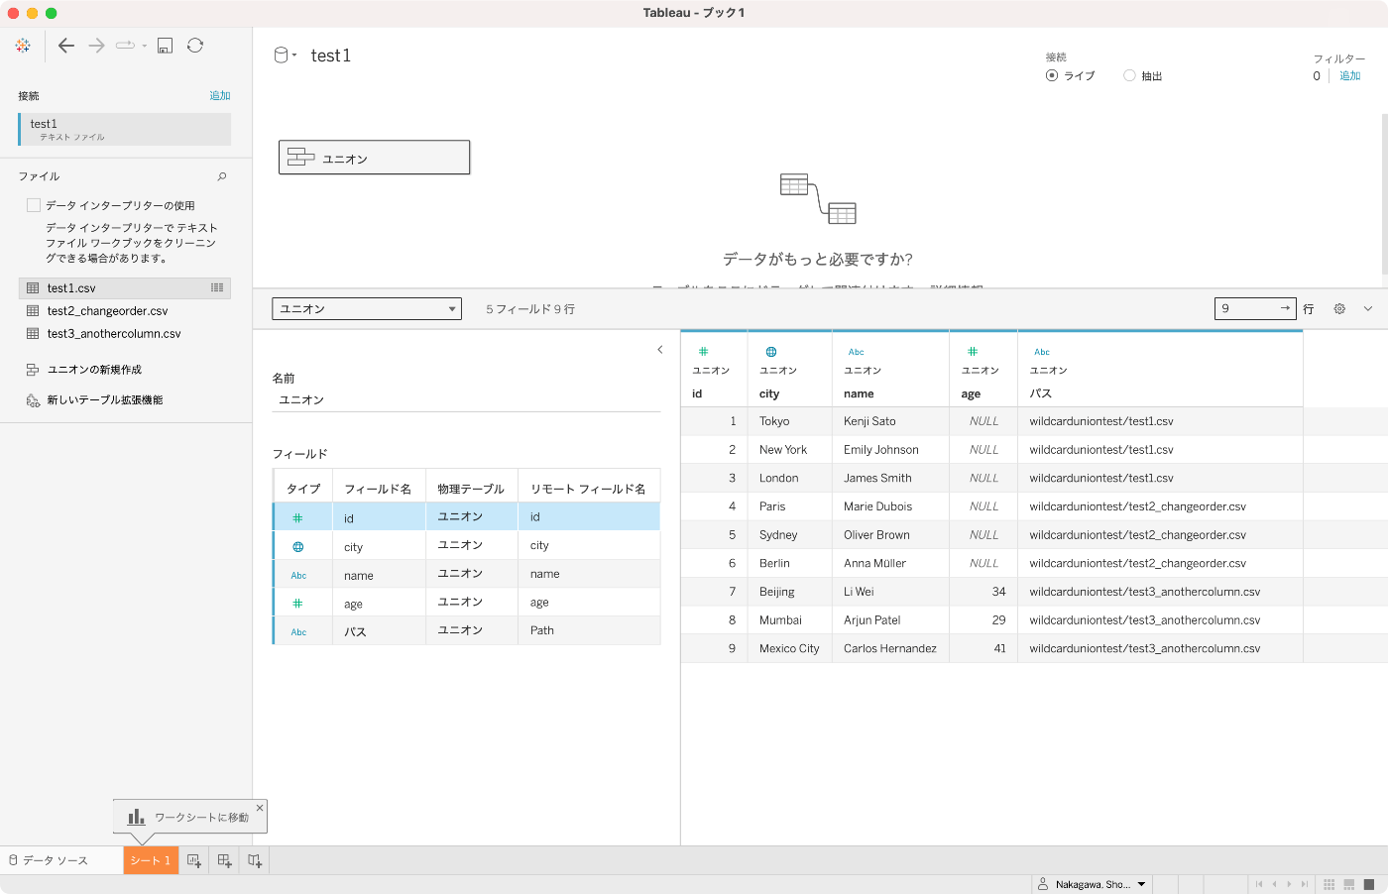Click the globe type icon in city field row

tap(298, 547)
